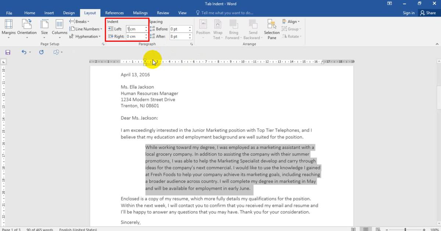Open Page Setup dialog launcher
441x231 pixels.
tap(103, 44)
